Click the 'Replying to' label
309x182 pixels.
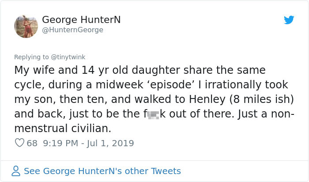[x=31, y=57]
